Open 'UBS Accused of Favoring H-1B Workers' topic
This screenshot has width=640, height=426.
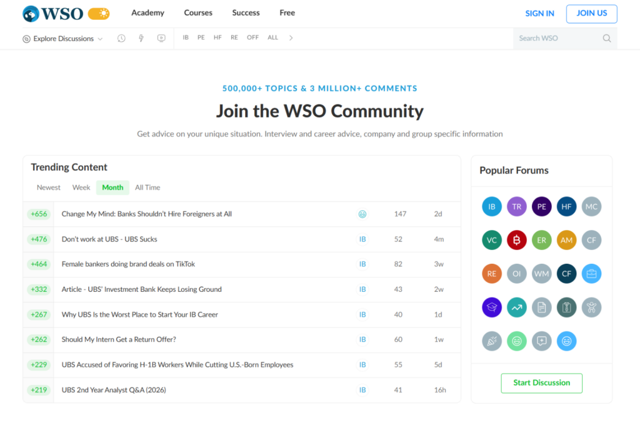pyautogui.click(x=177, y=364)
